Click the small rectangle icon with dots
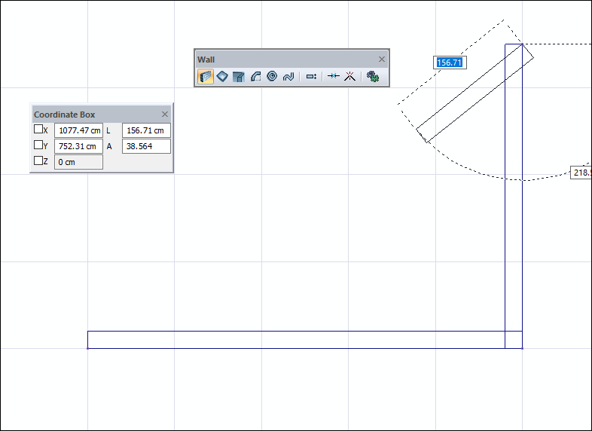592x431 pixels. point(311,76)
